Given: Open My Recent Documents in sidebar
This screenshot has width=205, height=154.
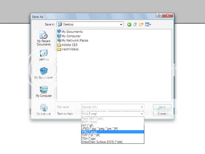Looking at the screenshot, I should (x=44, y=38).
